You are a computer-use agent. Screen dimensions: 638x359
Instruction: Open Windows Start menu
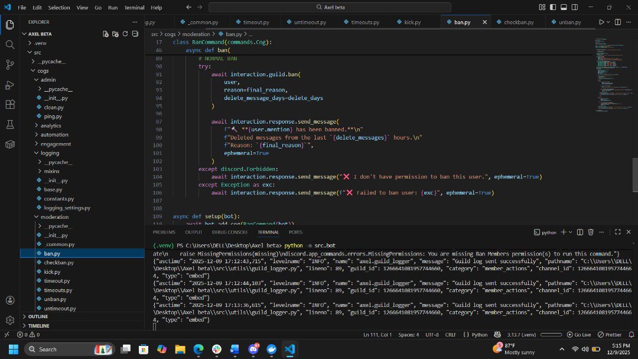(14, 349)
